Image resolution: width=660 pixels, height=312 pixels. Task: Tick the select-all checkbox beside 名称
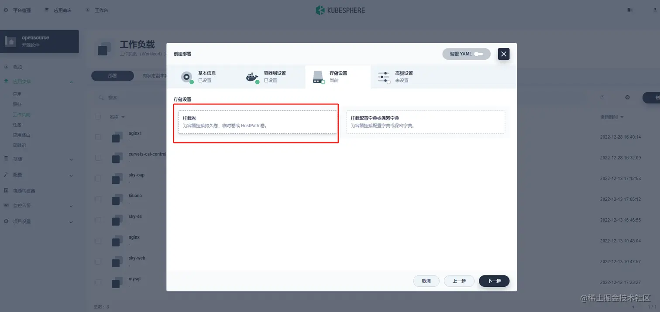[98, 117]
